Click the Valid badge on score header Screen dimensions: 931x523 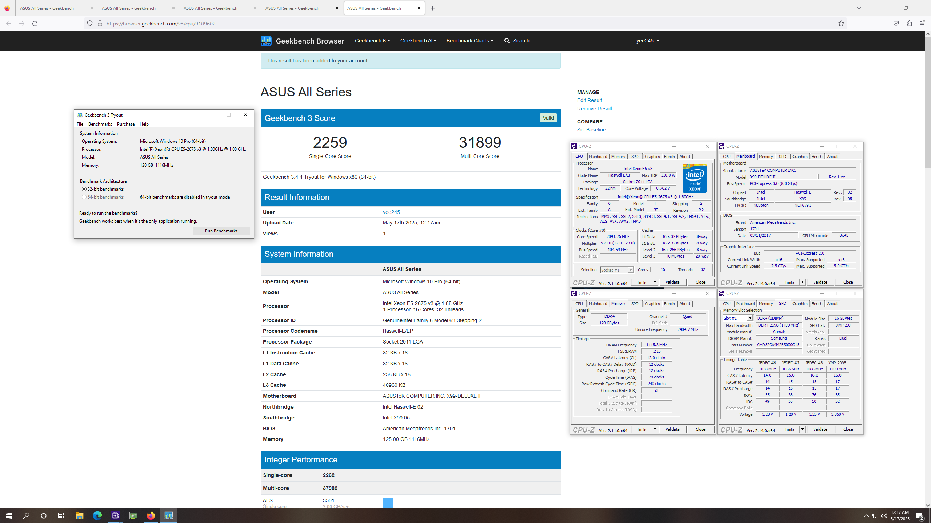pos(548,118)
